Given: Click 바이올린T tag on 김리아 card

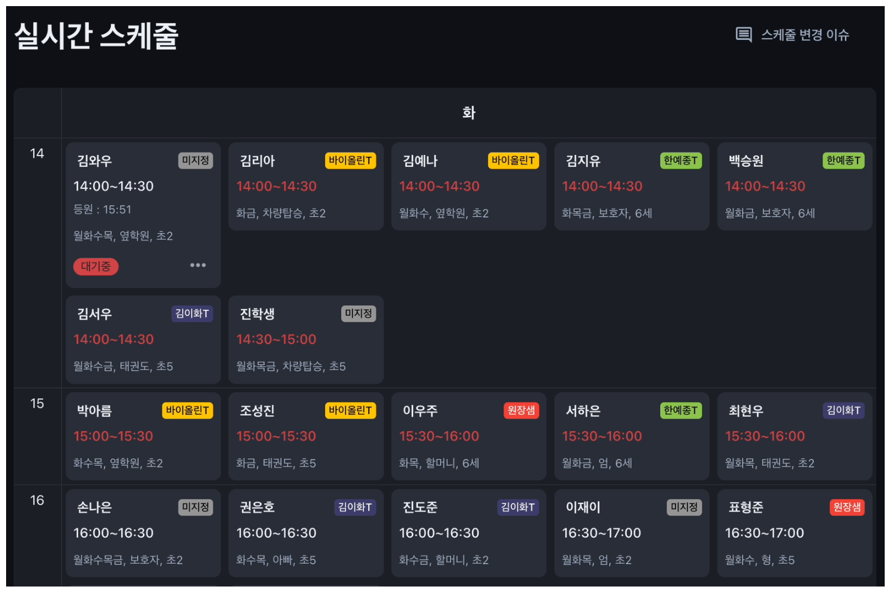Looking at the screenshot, I should click(350, 161).
